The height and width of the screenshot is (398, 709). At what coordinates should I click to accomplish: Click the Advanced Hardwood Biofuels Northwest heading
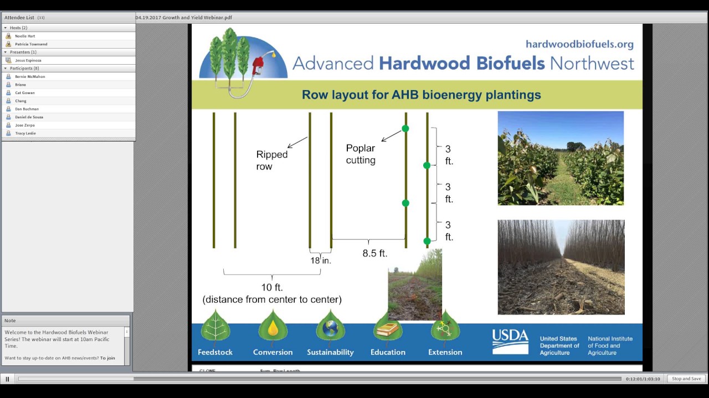[463, 63]
